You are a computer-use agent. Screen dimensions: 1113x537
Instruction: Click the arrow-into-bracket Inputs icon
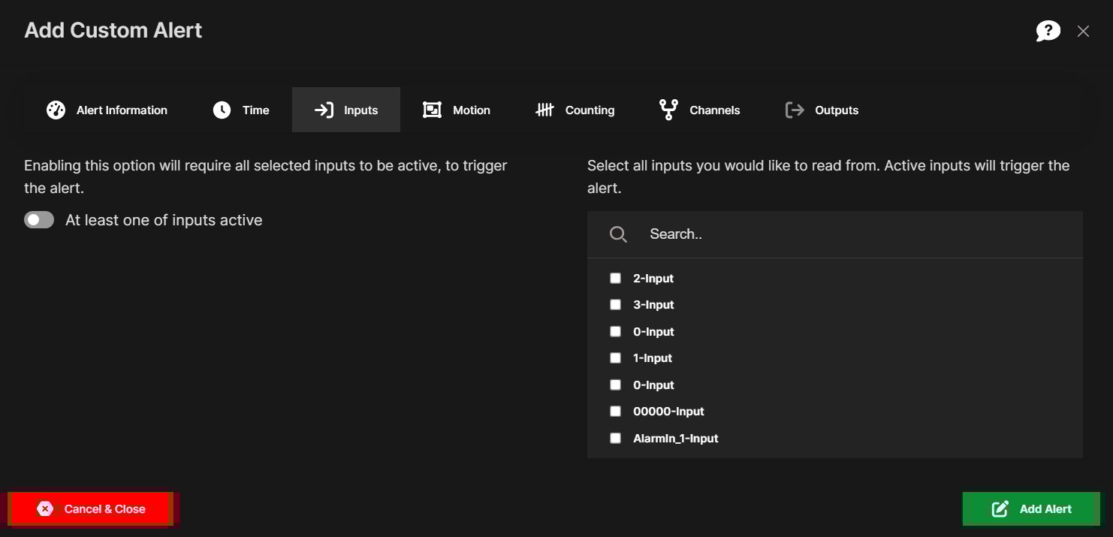pos(324,110)
